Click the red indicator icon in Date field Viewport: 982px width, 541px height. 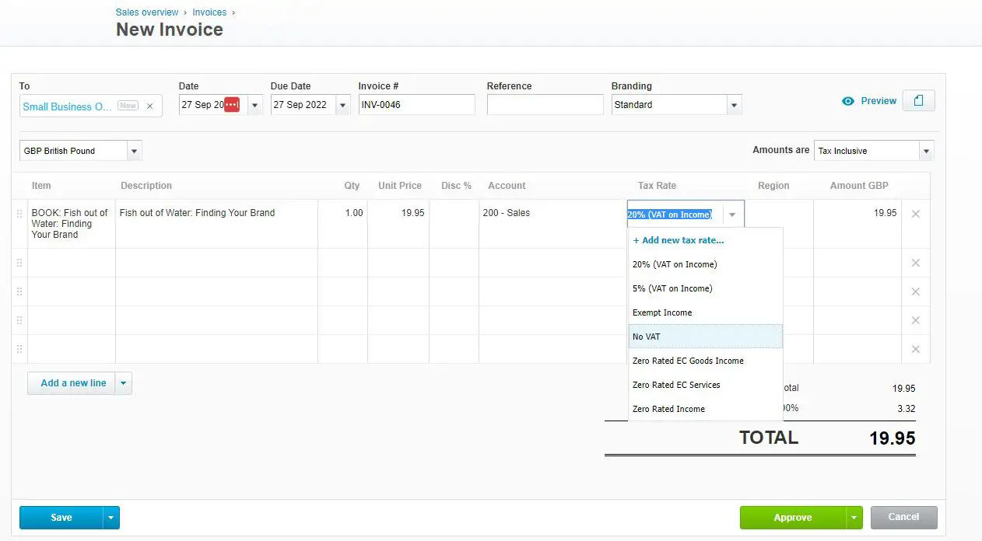click(x=232, y=103)
